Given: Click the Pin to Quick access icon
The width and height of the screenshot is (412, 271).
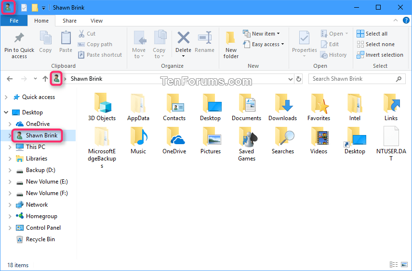Looking at the screenshot, I should 19,38.
